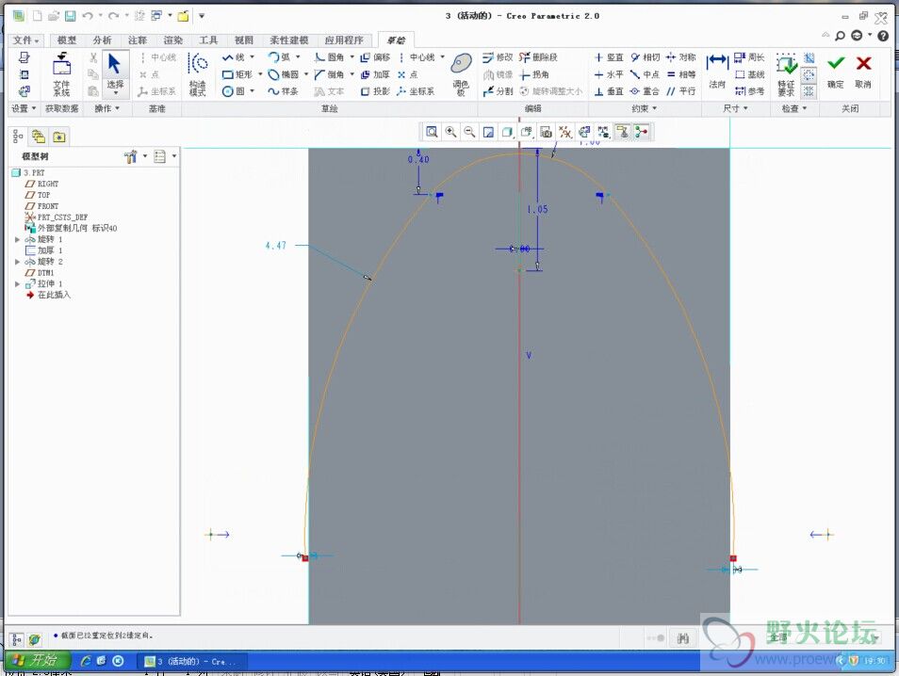Expand the 设置 group dropdown
This screenshot has height=676, width=899.
[24, 108]
